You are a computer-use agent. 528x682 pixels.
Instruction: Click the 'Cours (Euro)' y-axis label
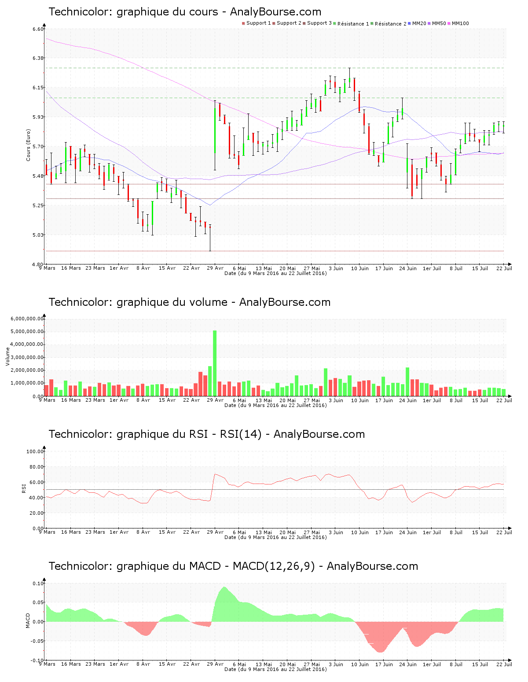pyautogui.click(x=28, y=145)
